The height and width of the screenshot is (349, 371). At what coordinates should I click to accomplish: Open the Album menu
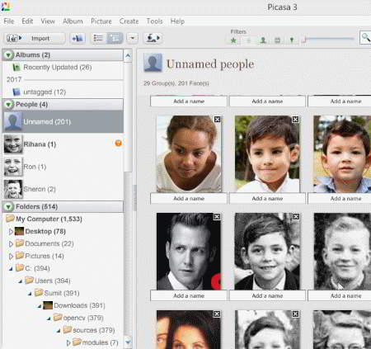pos(73,21)
